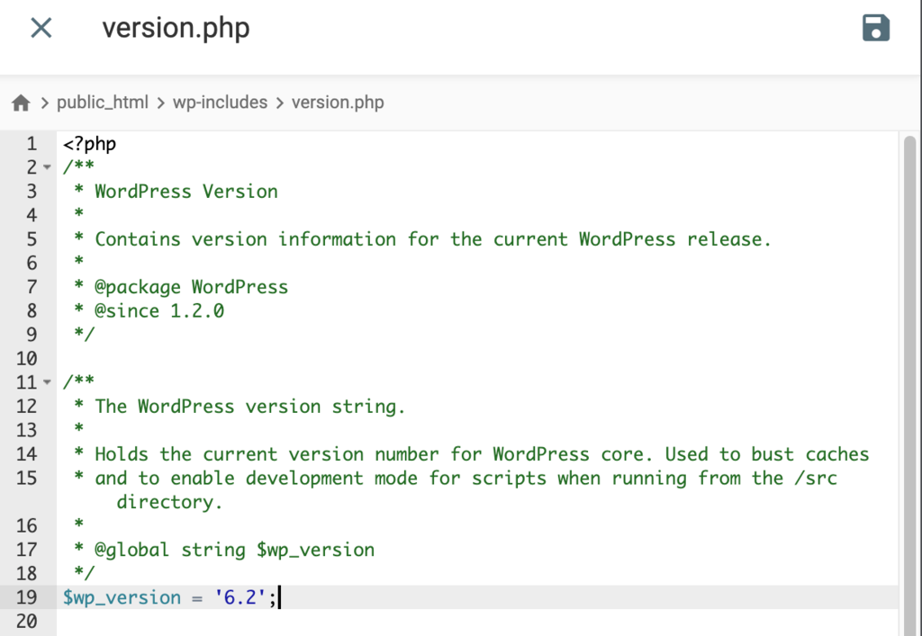This screenshot has height=636, width=922.
Task: Collapse the comment block starting at line 11
Action: pyautogui.click(x=47, y=381)
